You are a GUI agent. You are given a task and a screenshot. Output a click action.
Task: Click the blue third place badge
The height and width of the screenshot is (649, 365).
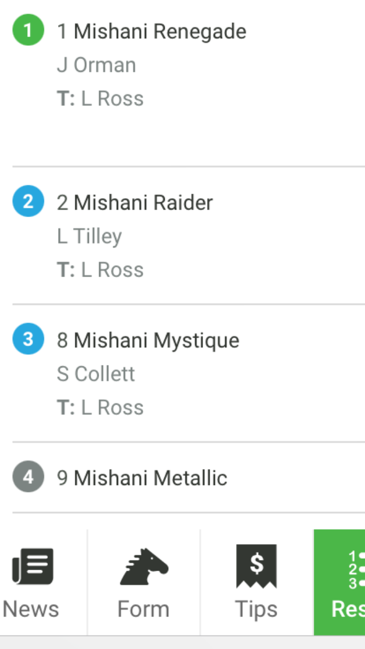(x=28, y=339)
